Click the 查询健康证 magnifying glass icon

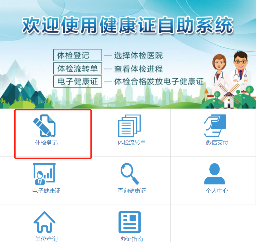(x=130, y=174)
